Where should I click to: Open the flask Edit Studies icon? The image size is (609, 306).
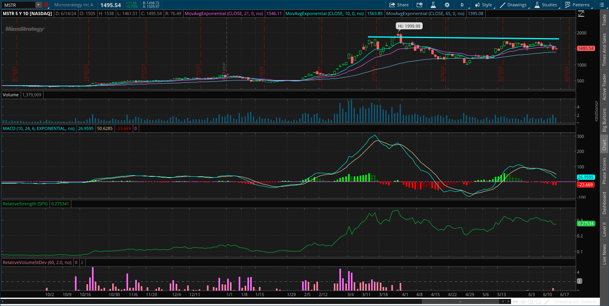(433, 5)
